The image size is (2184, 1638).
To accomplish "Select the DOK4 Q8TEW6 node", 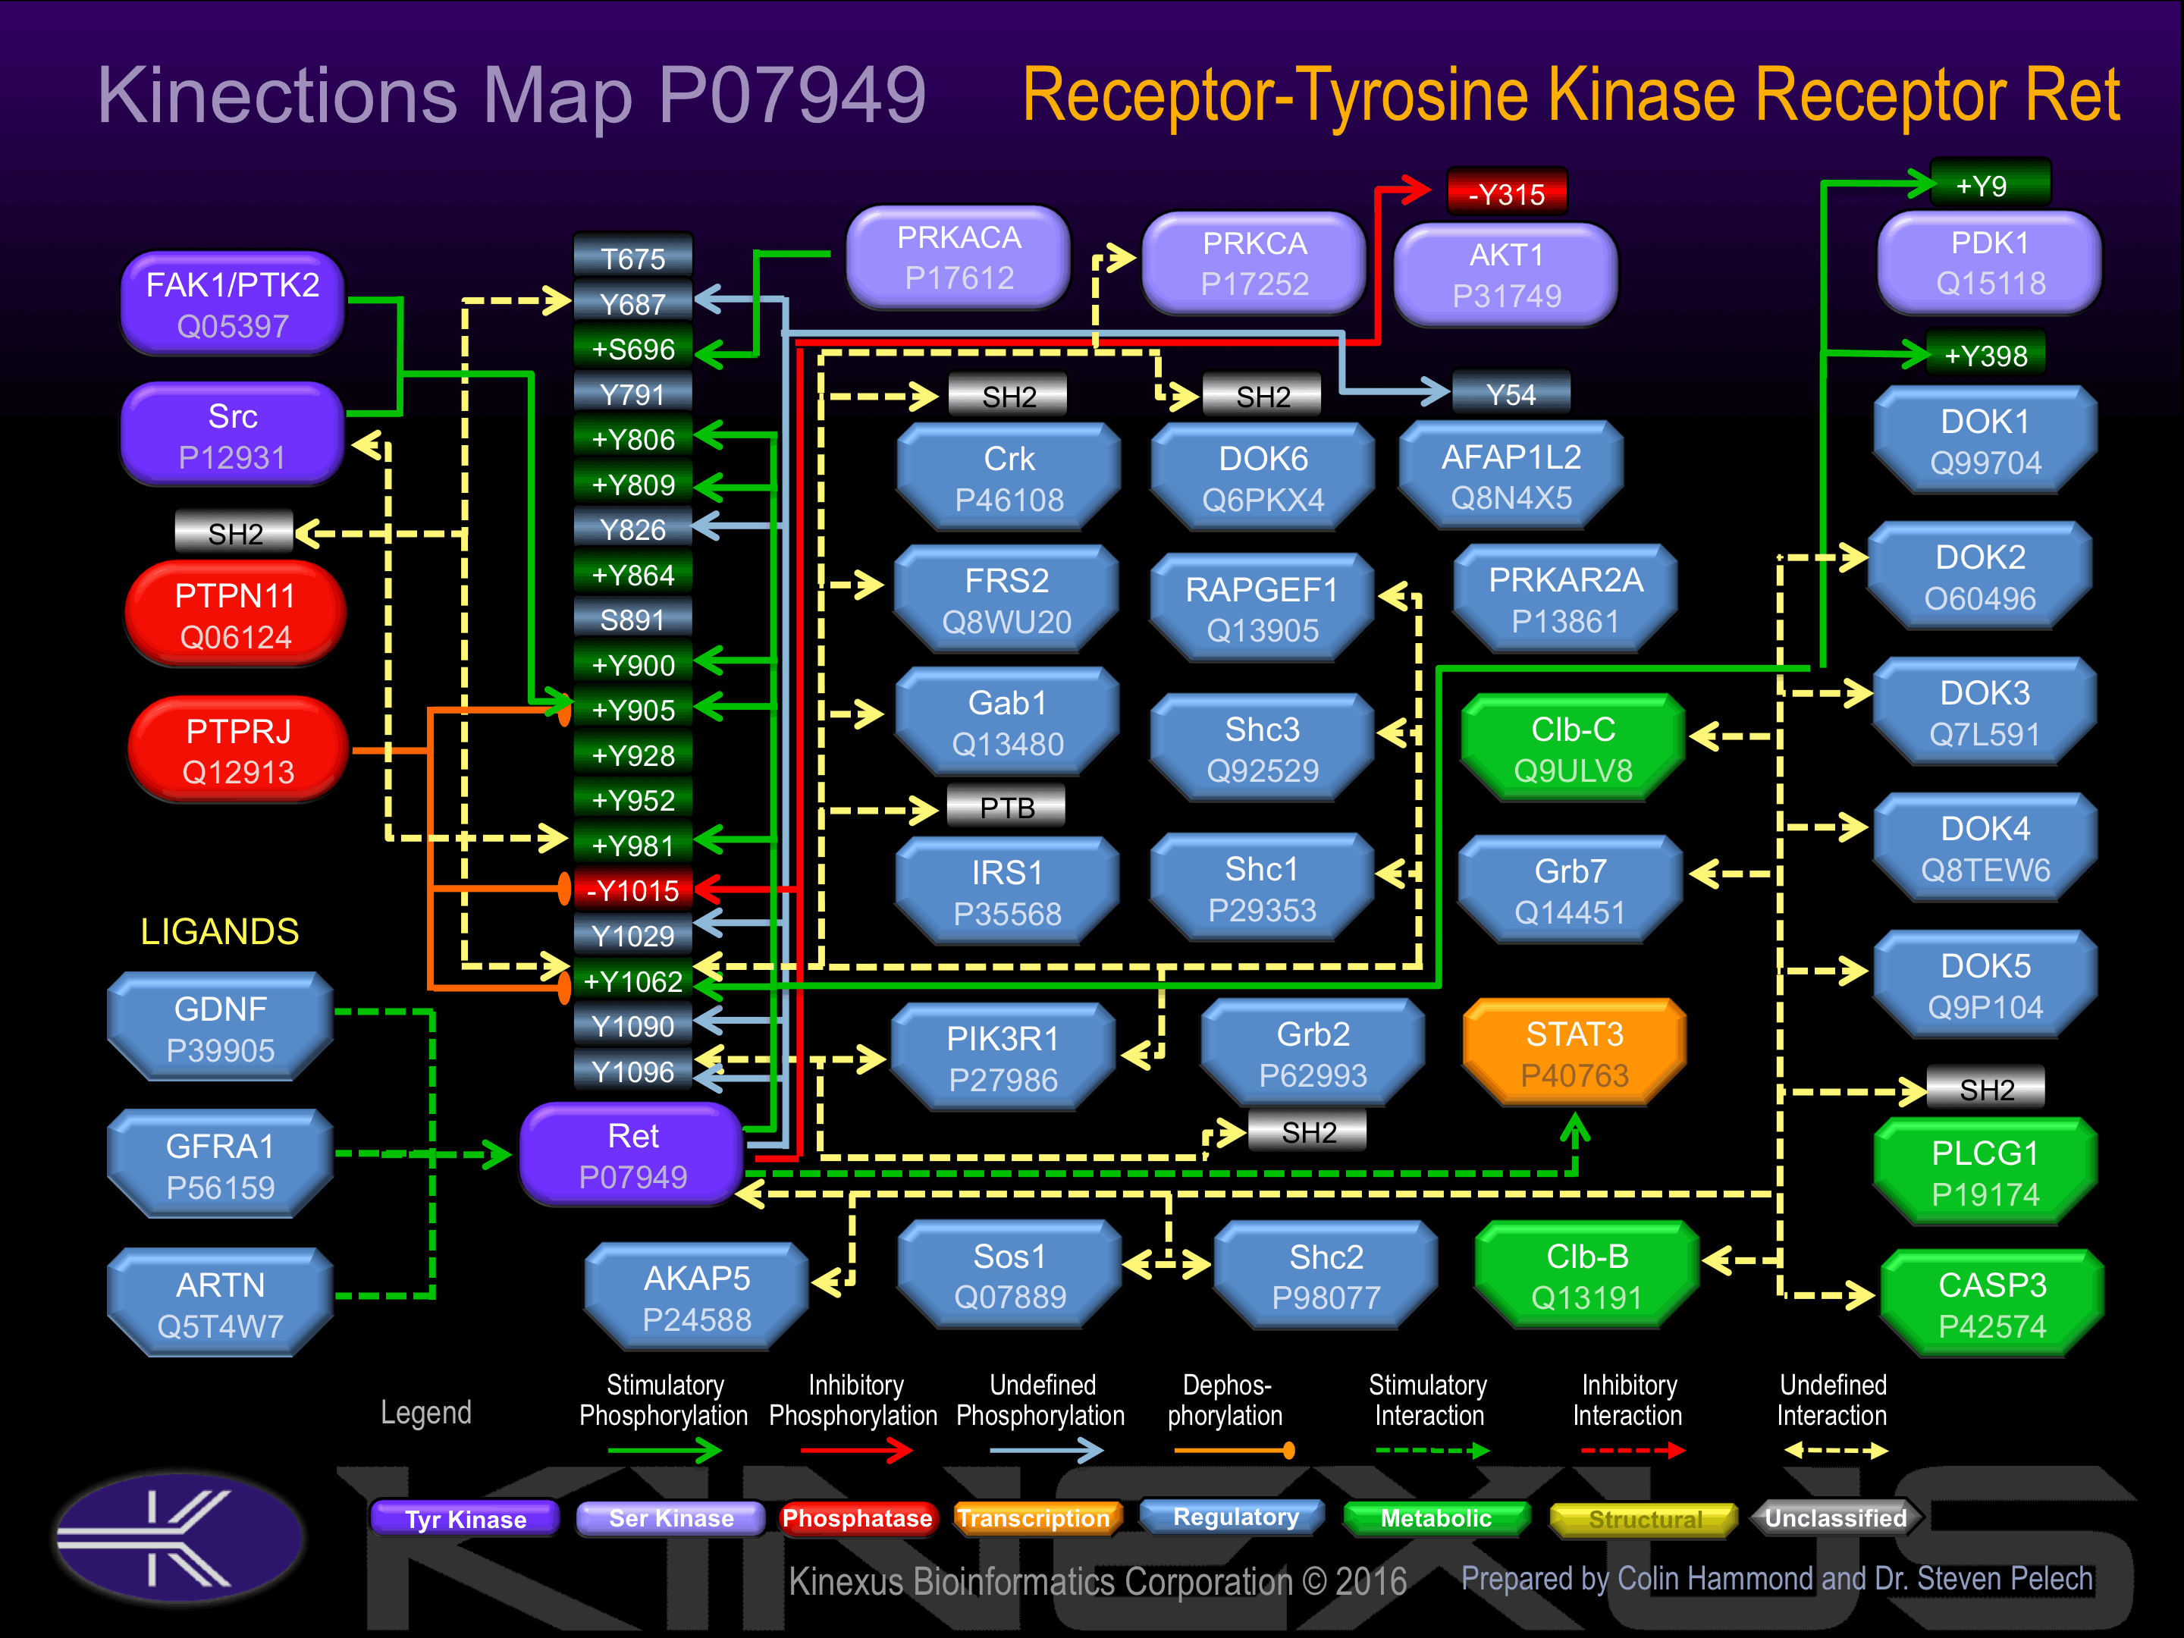I will click(x=1985, y=848).
